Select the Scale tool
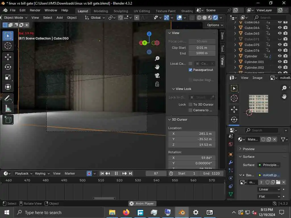The width and height of the screenshot is (291, 218). [x=8, y=77]
